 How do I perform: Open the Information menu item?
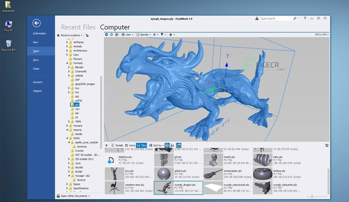(39, 33)
